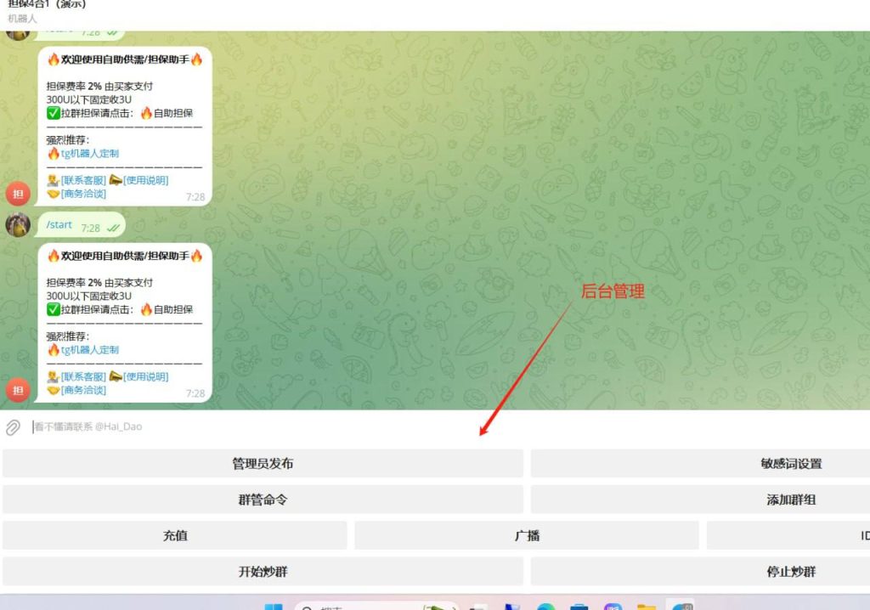This screenshot has width=870, height=610.
Task: Click [联系客服] in the message below /start
Action: coord(83,377)
